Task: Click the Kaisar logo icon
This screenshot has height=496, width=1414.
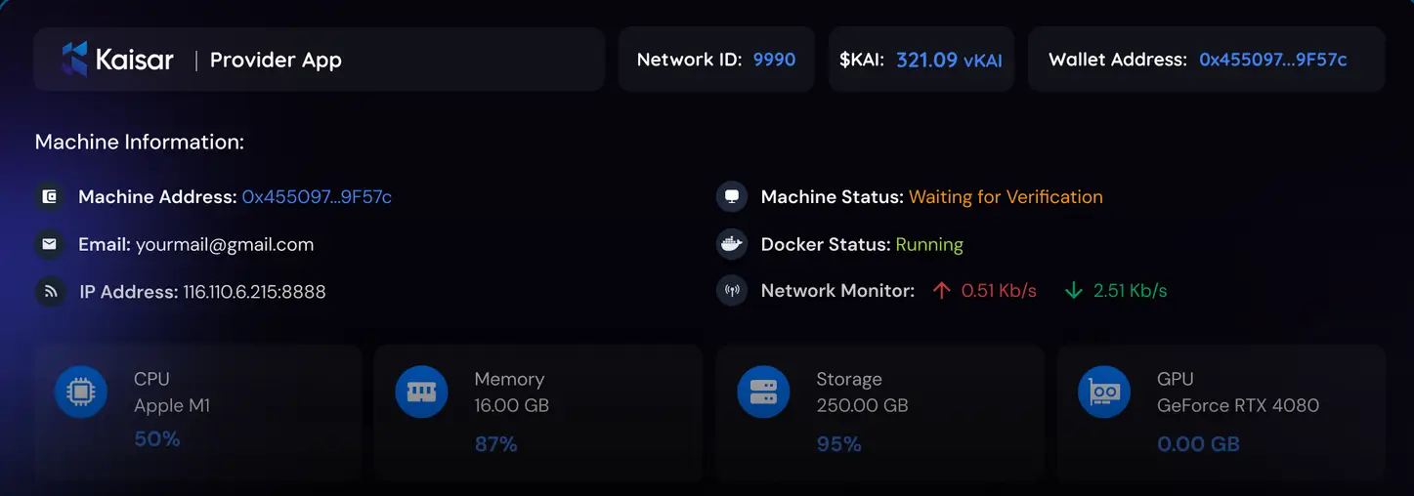Action: (75, 60)
